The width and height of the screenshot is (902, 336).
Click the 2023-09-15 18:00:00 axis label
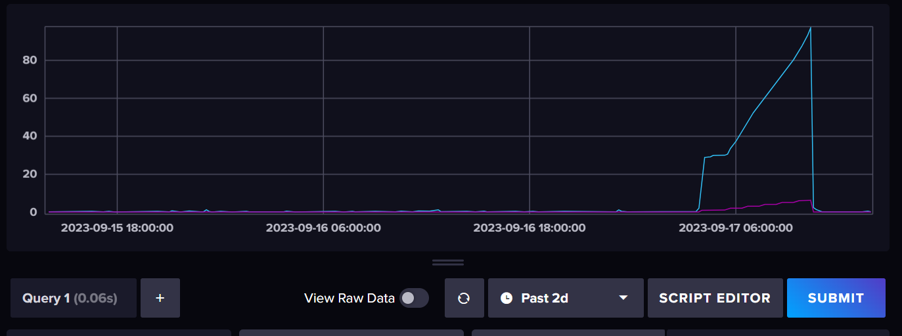[x=117, y=228]
